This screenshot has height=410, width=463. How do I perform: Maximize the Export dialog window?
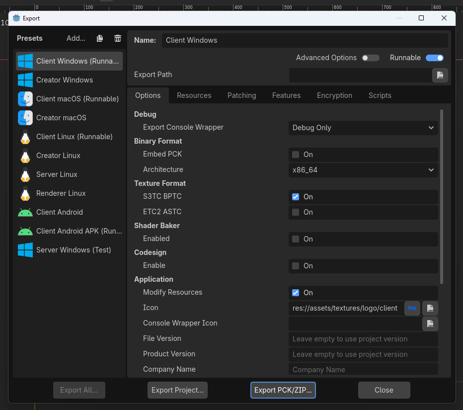pyautogui.click(x=421, y=18)
